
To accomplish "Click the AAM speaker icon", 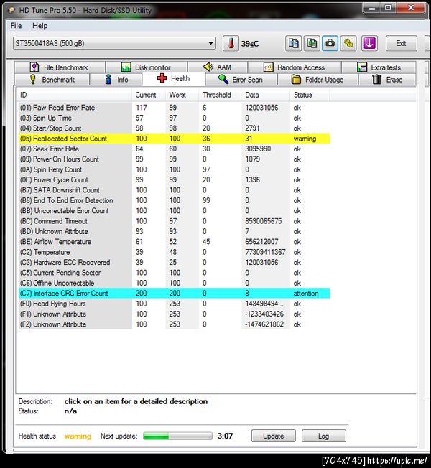I will [x=208, y=67].
